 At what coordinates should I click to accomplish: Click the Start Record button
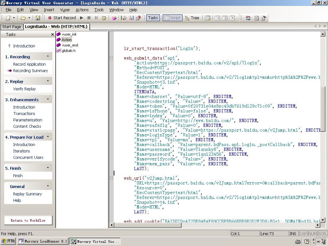click(62, 18)
